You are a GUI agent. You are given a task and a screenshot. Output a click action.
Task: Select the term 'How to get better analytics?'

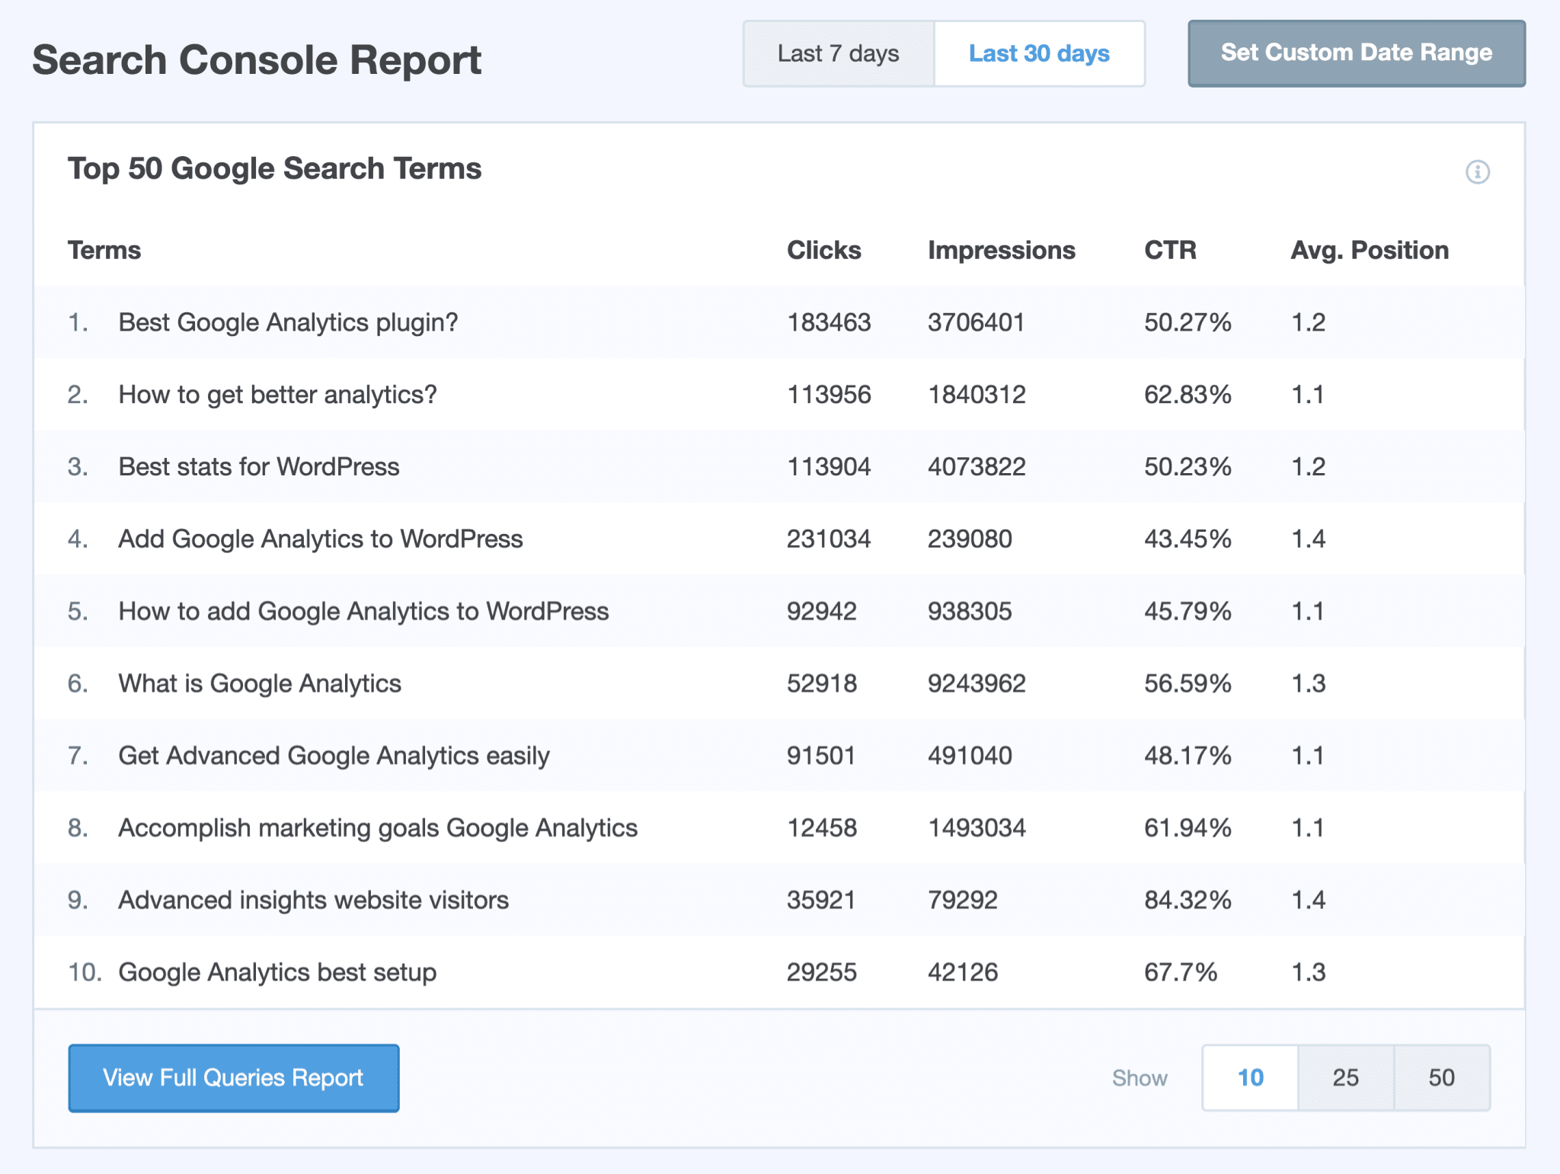point(277,394)
